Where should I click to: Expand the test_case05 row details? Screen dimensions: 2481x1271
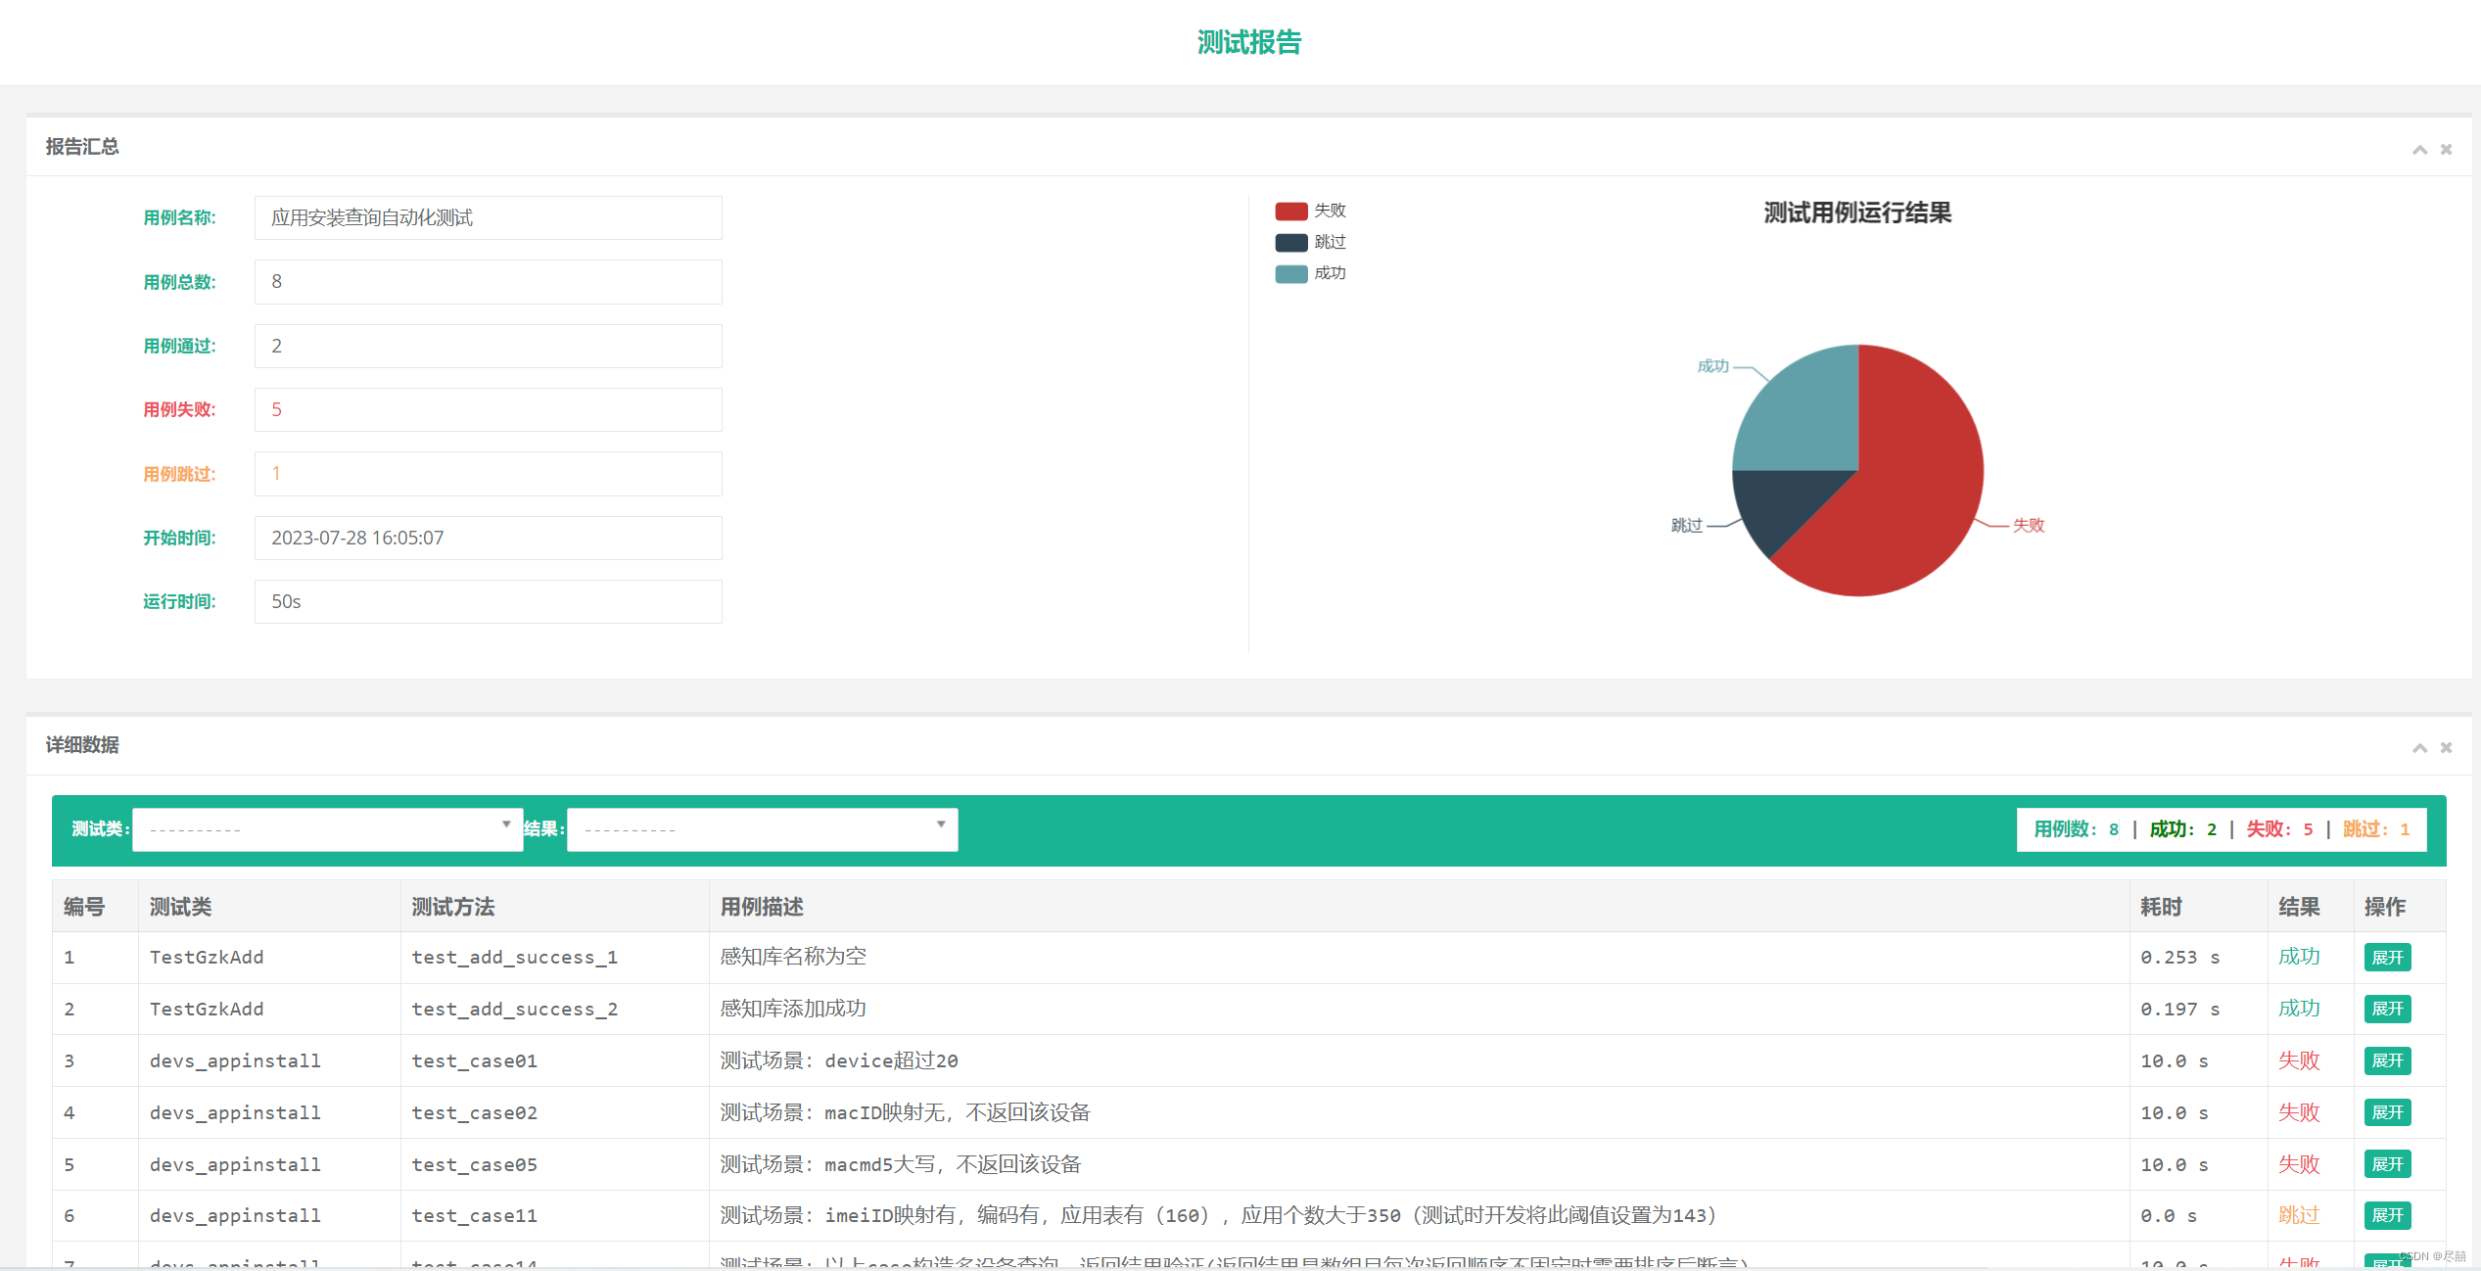pyautogui.click(x=2387, y=1164)
